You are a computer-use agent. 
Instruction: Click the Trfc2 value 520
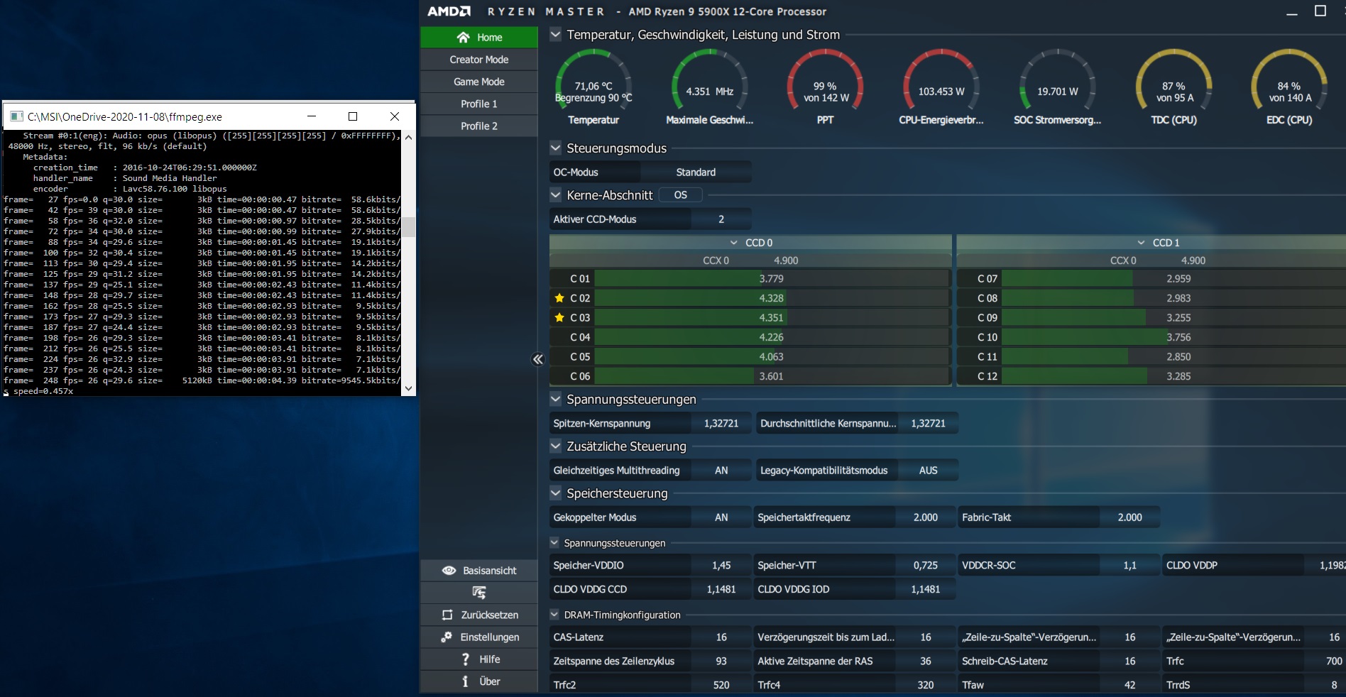click(721, 685)
